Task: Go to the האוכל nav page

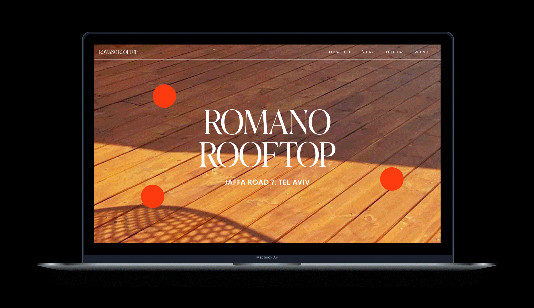Action: point(368,52)
